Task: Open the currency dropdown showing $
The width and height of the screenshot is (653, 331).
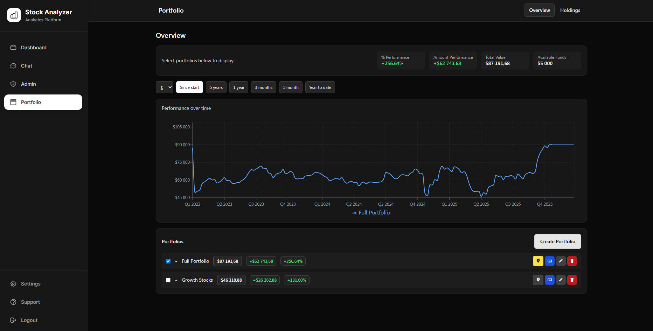Action: pos(164,87)
